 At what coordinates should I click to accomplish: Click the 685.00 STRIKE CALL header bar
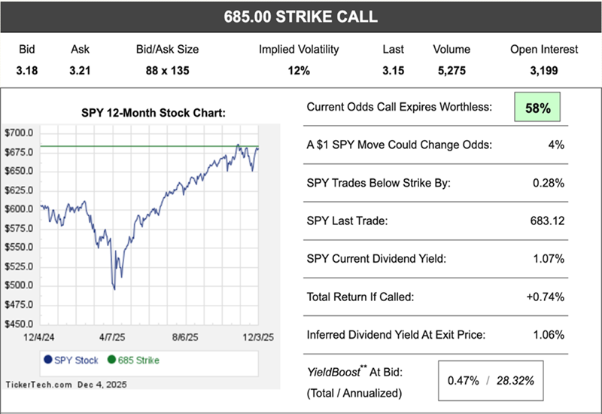tap(301, 17)
